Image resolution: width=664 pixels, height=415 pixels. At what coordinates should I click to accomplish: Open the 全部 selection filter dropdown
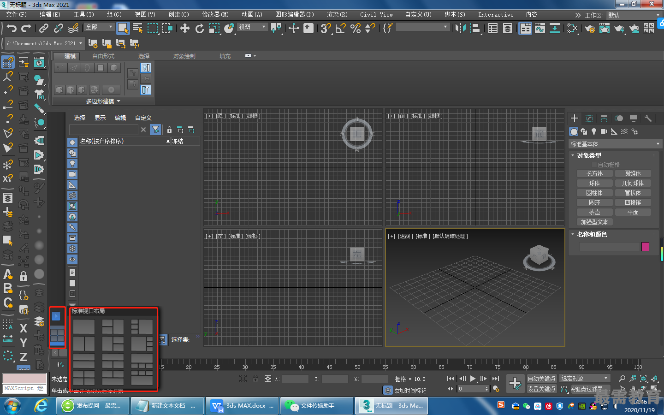tap(99, 27)
